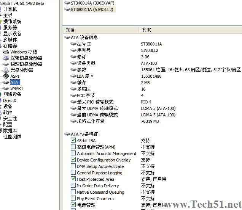
Task: Open the 服务器 tree category
Action: [x=10, y=28]
